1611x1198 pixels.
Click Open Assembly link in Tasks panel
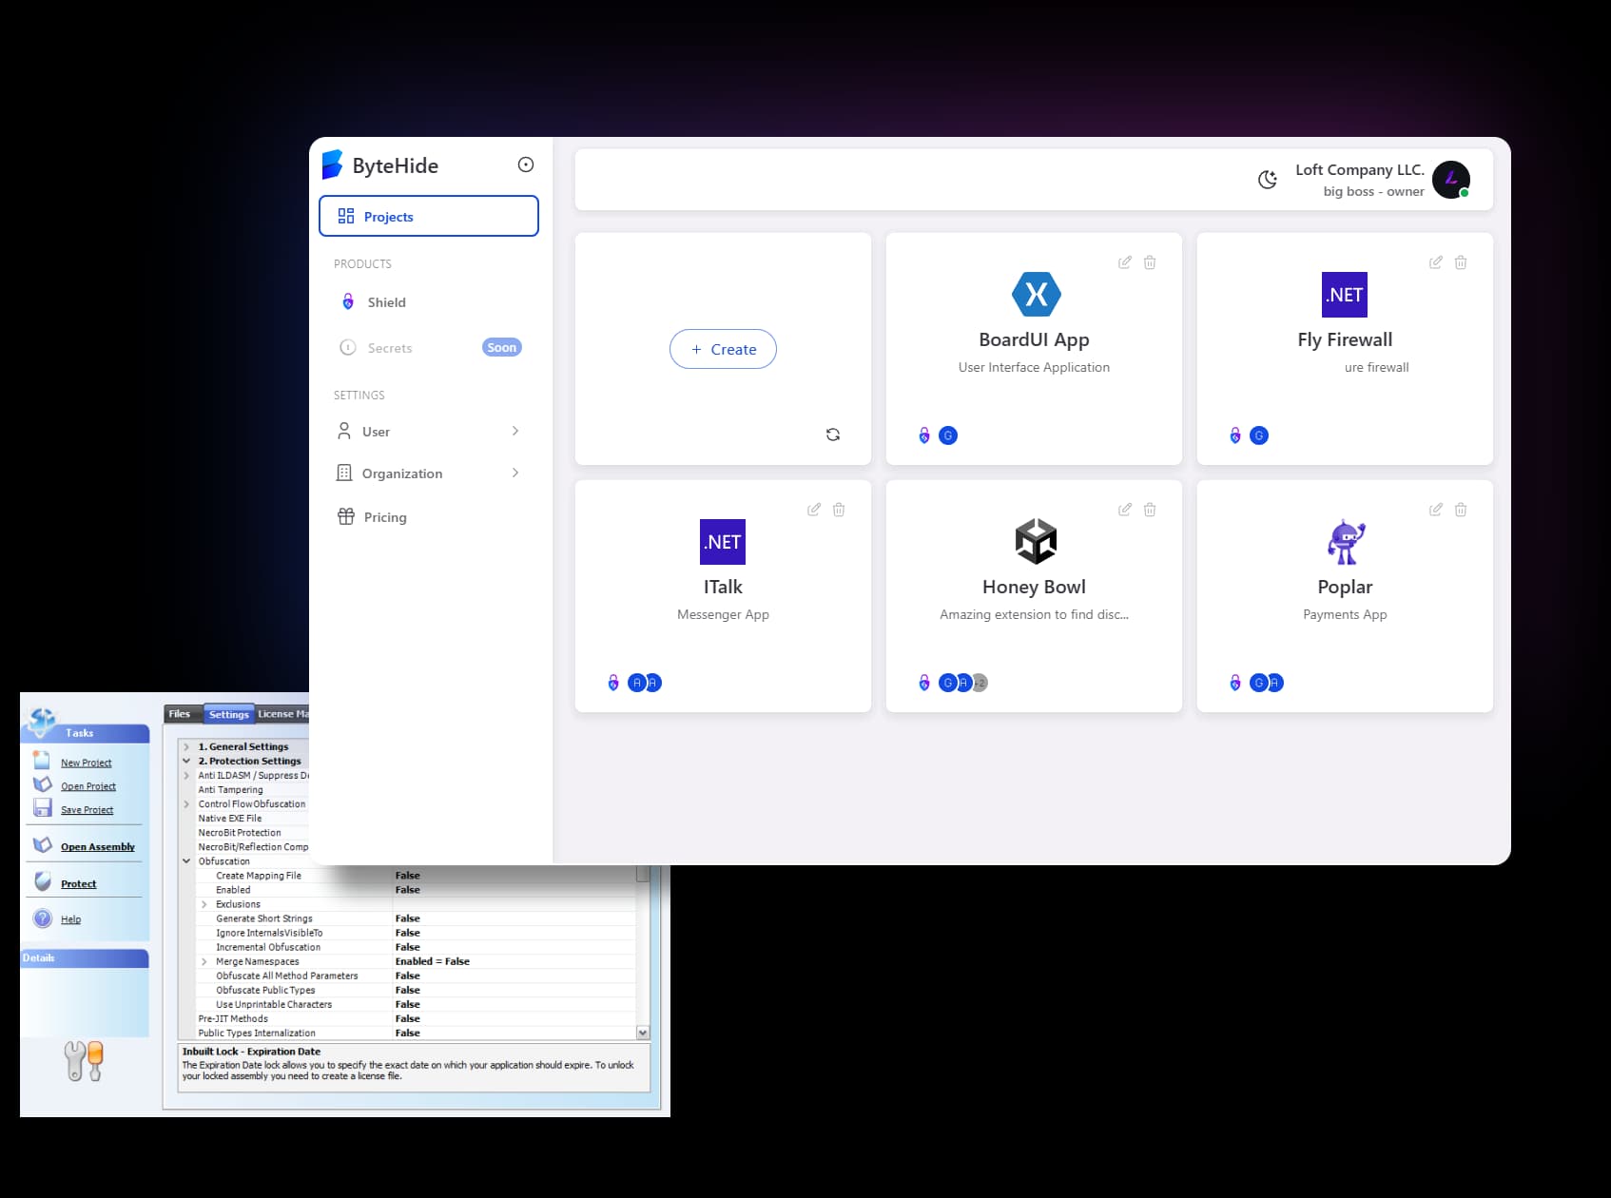(x=98, y=847)
